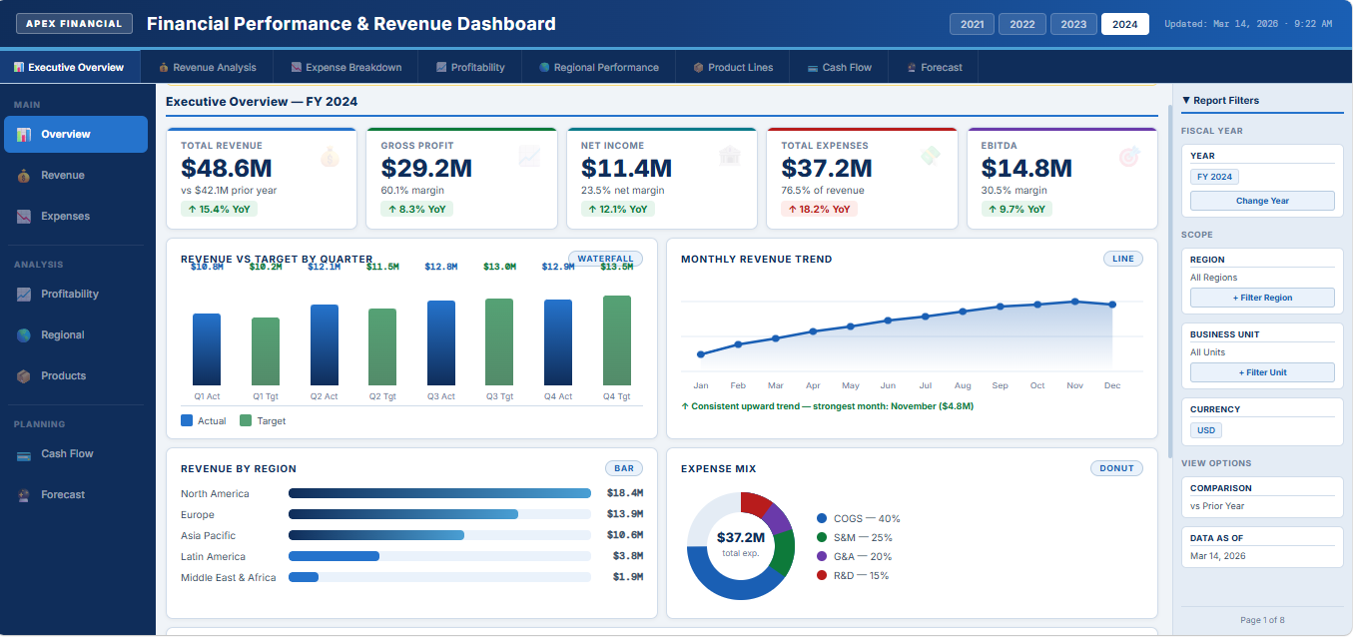
Task: Open the Filter Unit selector
Action: [1262, 372]
